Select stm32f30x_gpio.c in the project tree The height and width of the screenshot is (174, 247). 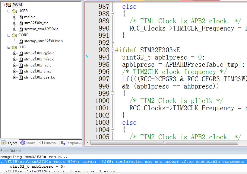pyautogui.click(x=39, y=53)
